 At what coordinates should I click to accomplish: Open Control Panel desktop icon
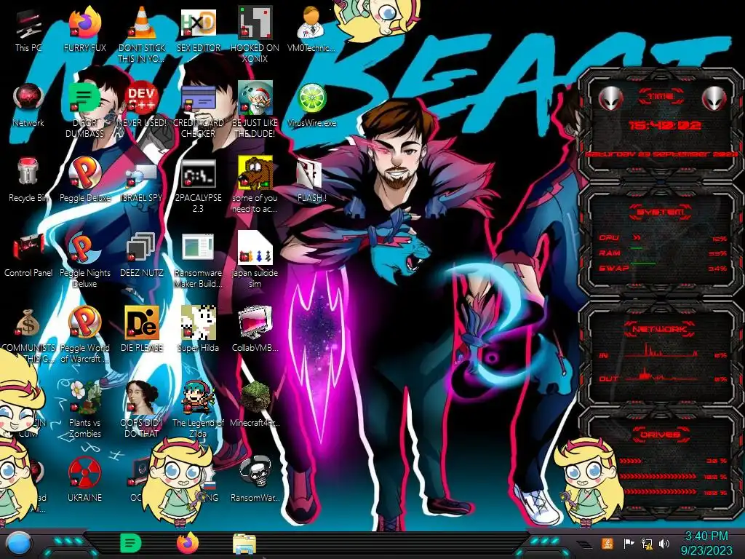pos(28,255)
